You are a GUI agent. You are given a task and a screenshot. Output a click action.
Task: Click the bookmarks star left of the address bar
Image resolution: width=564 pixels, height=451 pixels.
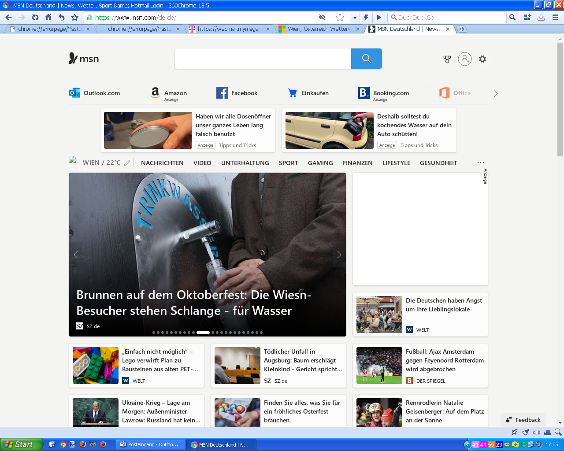[x=75, y=18]
